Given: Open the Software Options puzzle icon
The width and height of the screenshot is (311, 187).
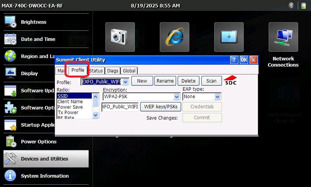Looking at the screenshot, I should click(10, 108).
